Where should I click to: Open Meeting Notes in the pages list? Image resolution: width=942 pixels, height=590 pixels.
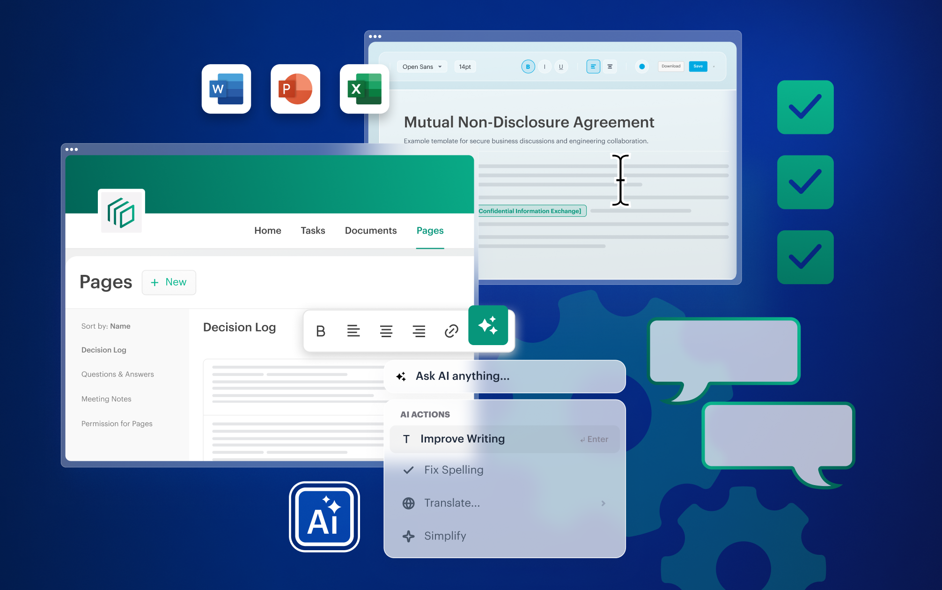tap(106, 399)
